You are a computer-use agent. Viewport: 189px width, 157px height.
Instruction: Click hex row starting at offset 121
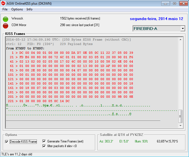70,79
